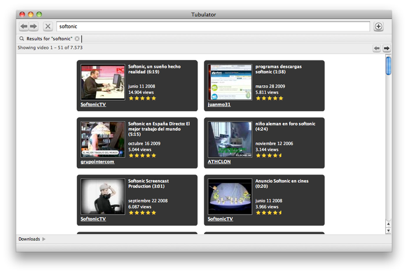The image size is (408, 274).
Task: Go to previous results page arrow
Action: point(377,48)
